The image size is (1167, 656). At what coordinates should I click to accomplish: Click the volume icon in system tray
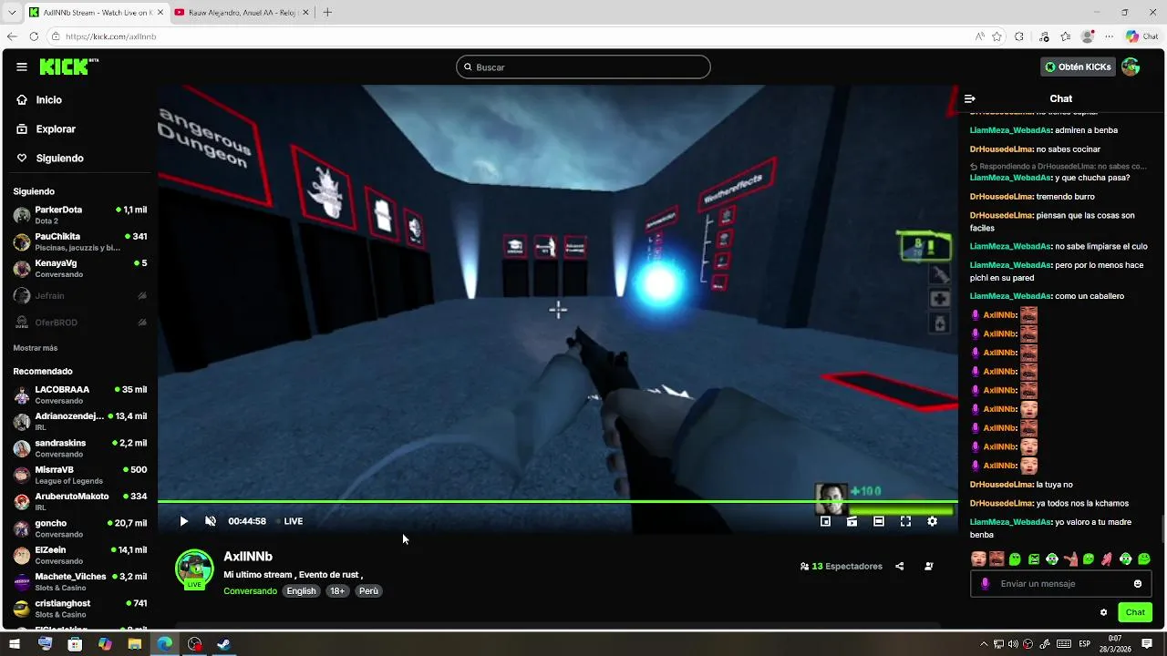(1014, 644)
